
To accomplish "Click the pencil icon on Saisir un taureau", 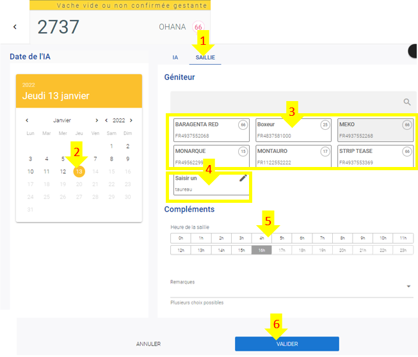I will click(243, 178).
